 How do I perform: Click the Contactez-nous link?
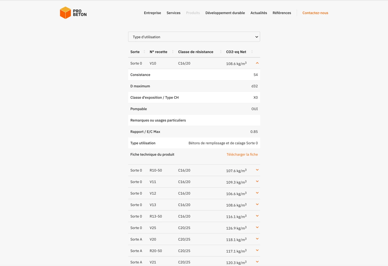tap(315, 13)
